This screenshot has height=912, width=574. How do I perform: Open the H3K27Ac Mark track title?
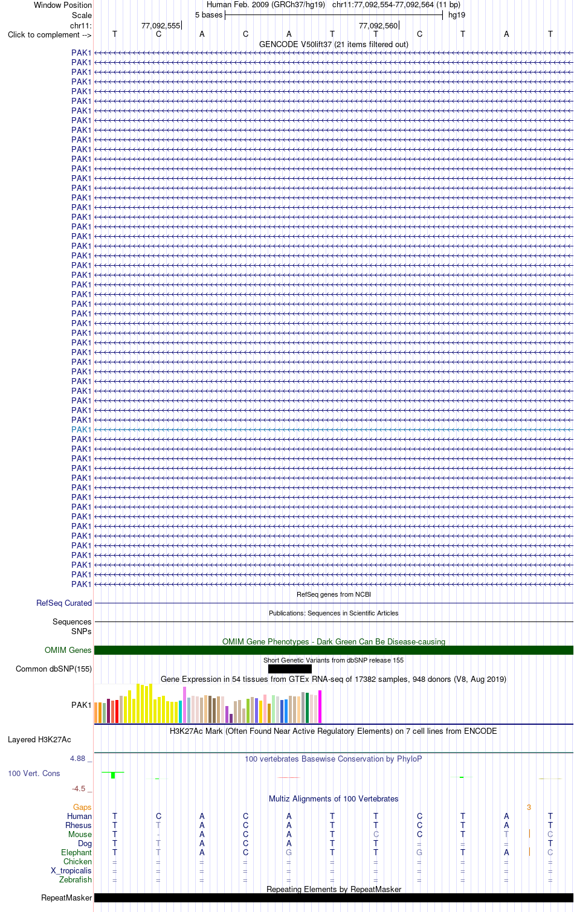click(334, 731)
